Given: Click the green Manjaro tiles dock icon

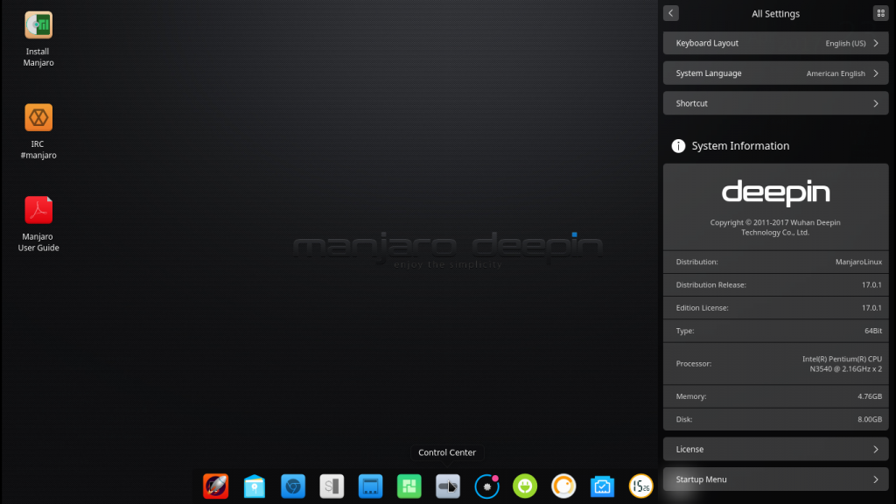Looking at the screenshot, I should coord(409,486).
